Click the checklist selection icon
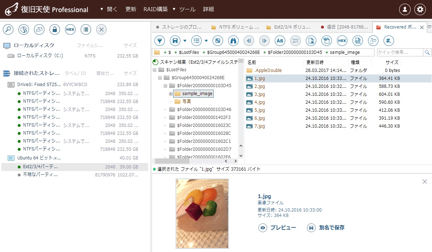The height and width of the screenshot is (252, 432). (196, 41)
